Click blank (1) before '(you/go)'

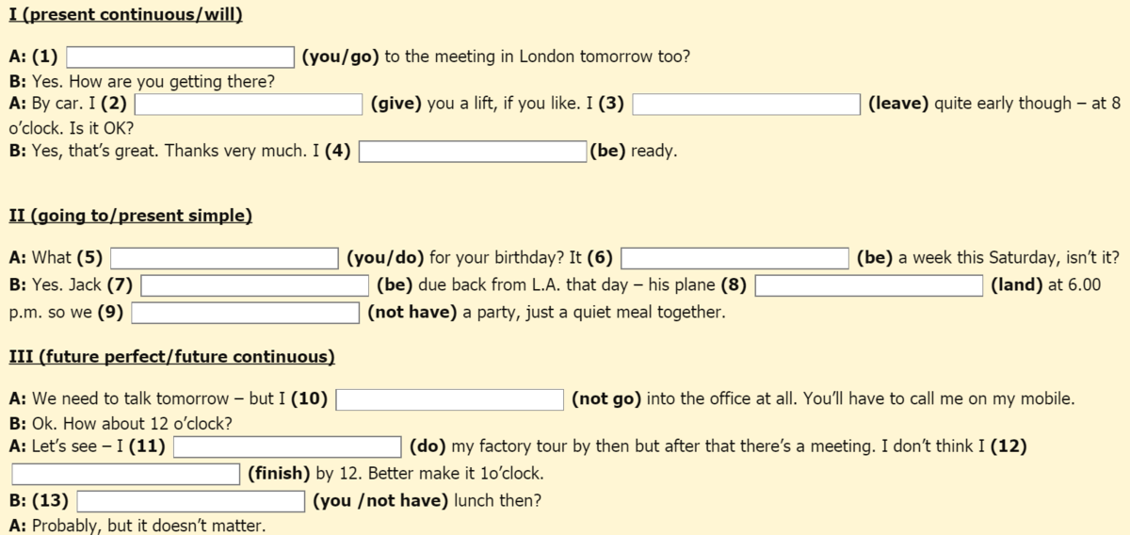pos(180,57)
